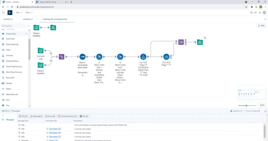Click the canvas zoom slider

point(246,106)
